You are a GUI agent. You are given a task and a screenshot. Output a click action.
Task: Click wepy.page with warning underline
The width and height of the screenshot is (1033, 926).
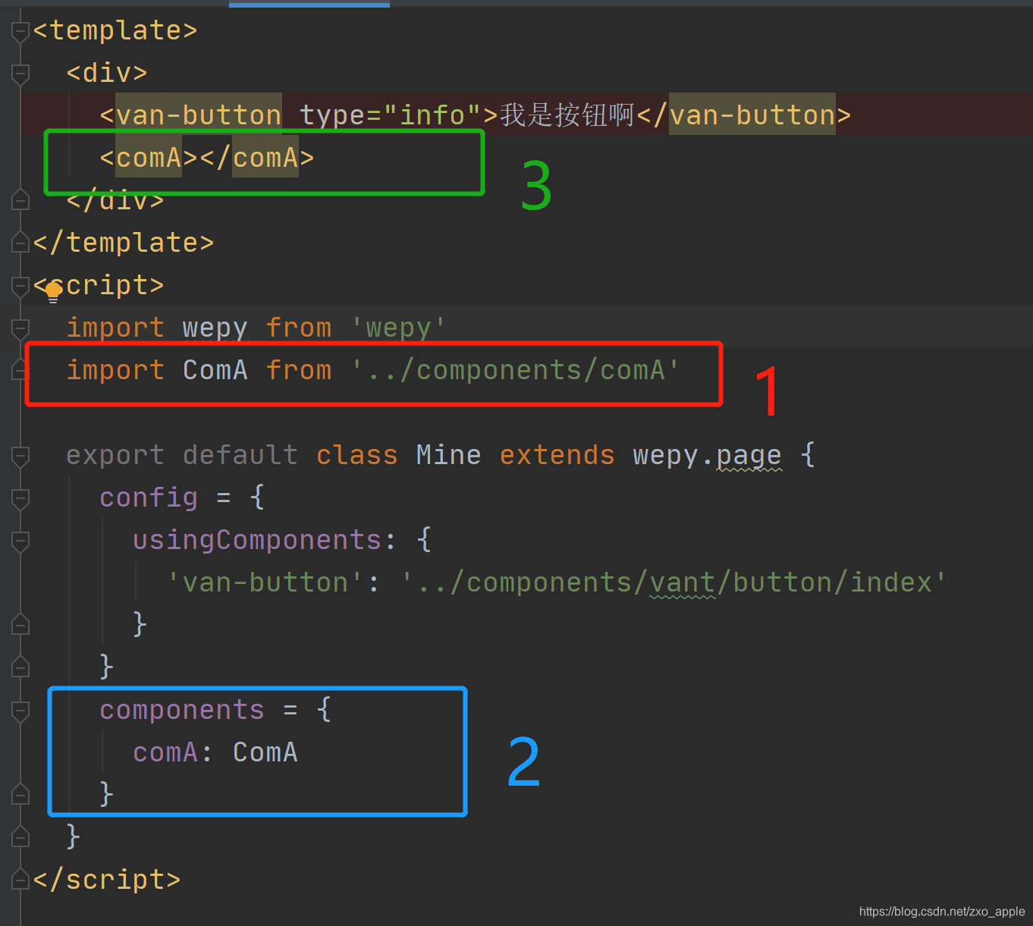click(708, 455)
